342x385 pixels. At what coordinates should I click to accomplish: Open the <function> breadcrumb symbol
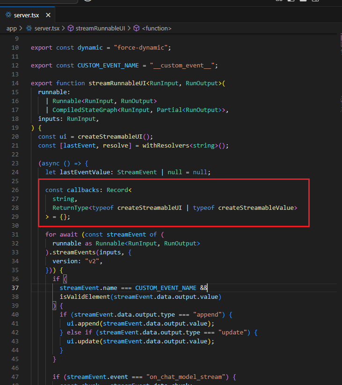[157, 29]
